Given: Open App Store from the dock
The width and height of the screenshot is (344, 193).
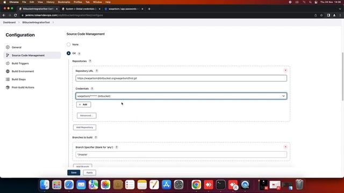Looking at the screenshot, I should click(x=167, y=184).
